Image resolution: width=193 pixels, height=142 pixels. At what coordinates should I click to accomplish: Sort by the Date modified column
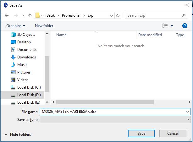point(150,35)
